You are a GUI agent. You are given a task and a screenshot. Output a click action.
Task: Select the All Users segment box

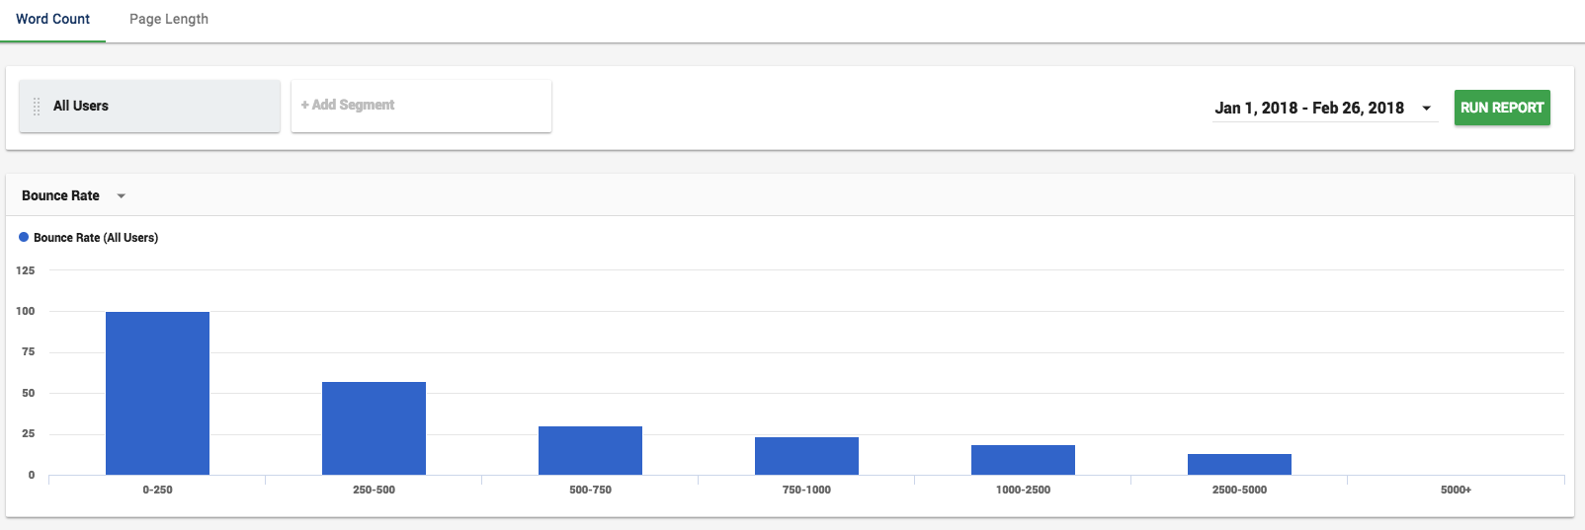(149, 106)
